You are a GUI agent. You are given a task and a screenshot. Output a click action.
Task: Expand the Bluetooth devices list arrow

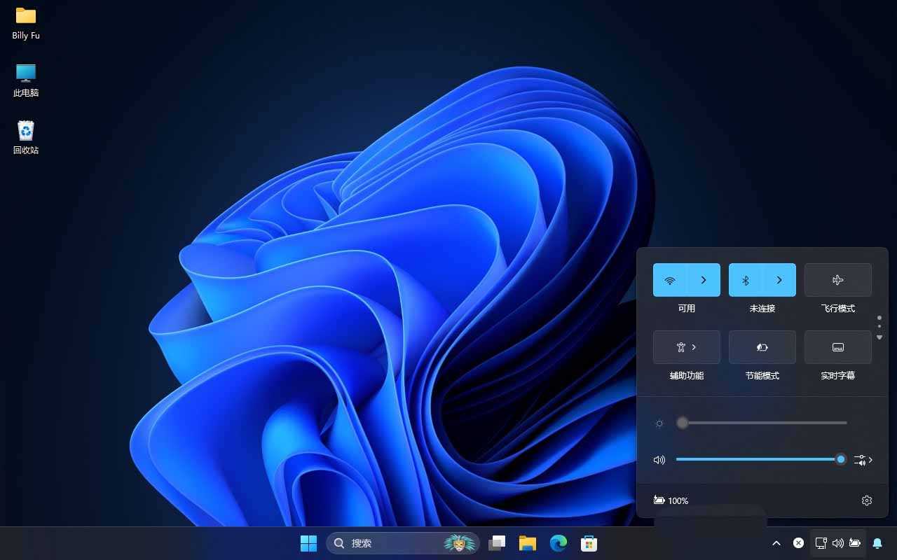(x=779, y=280)
